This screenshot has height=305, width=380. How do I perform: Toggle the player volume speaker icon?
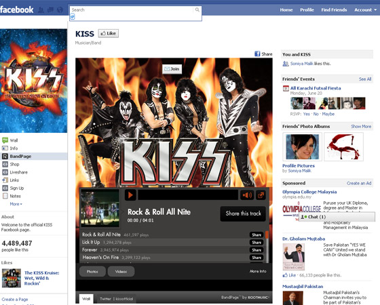tap(247, 195)
